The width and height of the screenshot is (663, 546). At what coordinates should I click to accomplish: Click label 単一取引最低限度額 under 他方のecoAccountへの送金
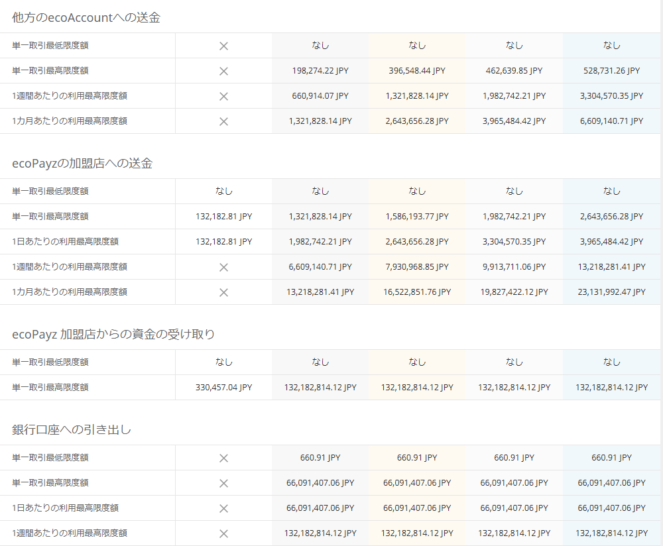[x=50, y=46]
